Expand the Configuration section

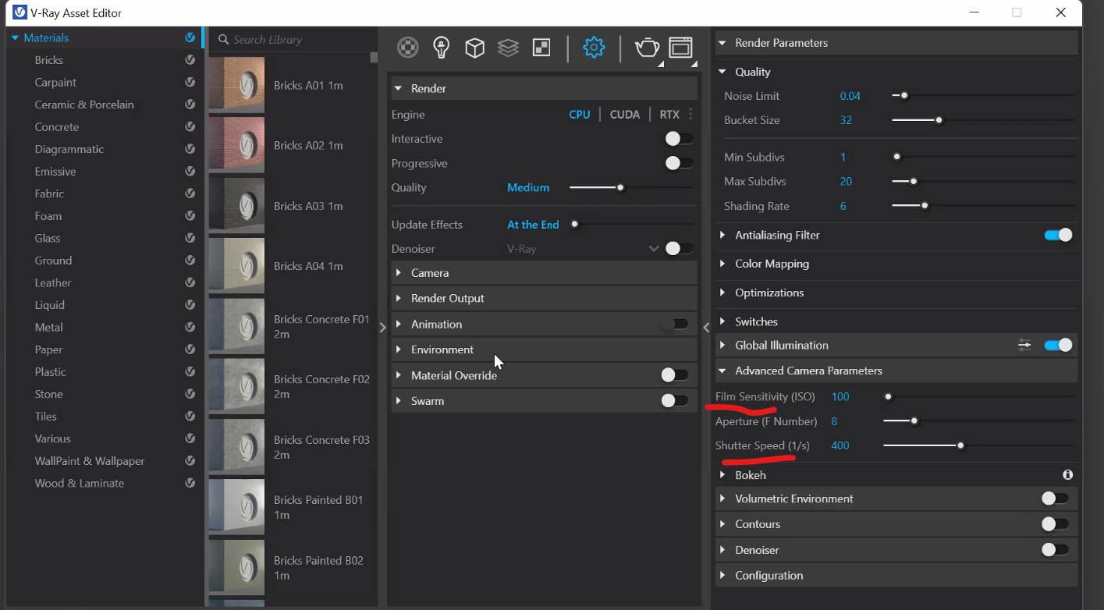coord(896,575)
